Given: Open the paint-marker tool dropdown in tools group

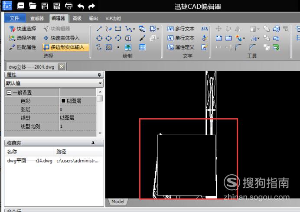Looking at the screenshot, I should [244, 38].
